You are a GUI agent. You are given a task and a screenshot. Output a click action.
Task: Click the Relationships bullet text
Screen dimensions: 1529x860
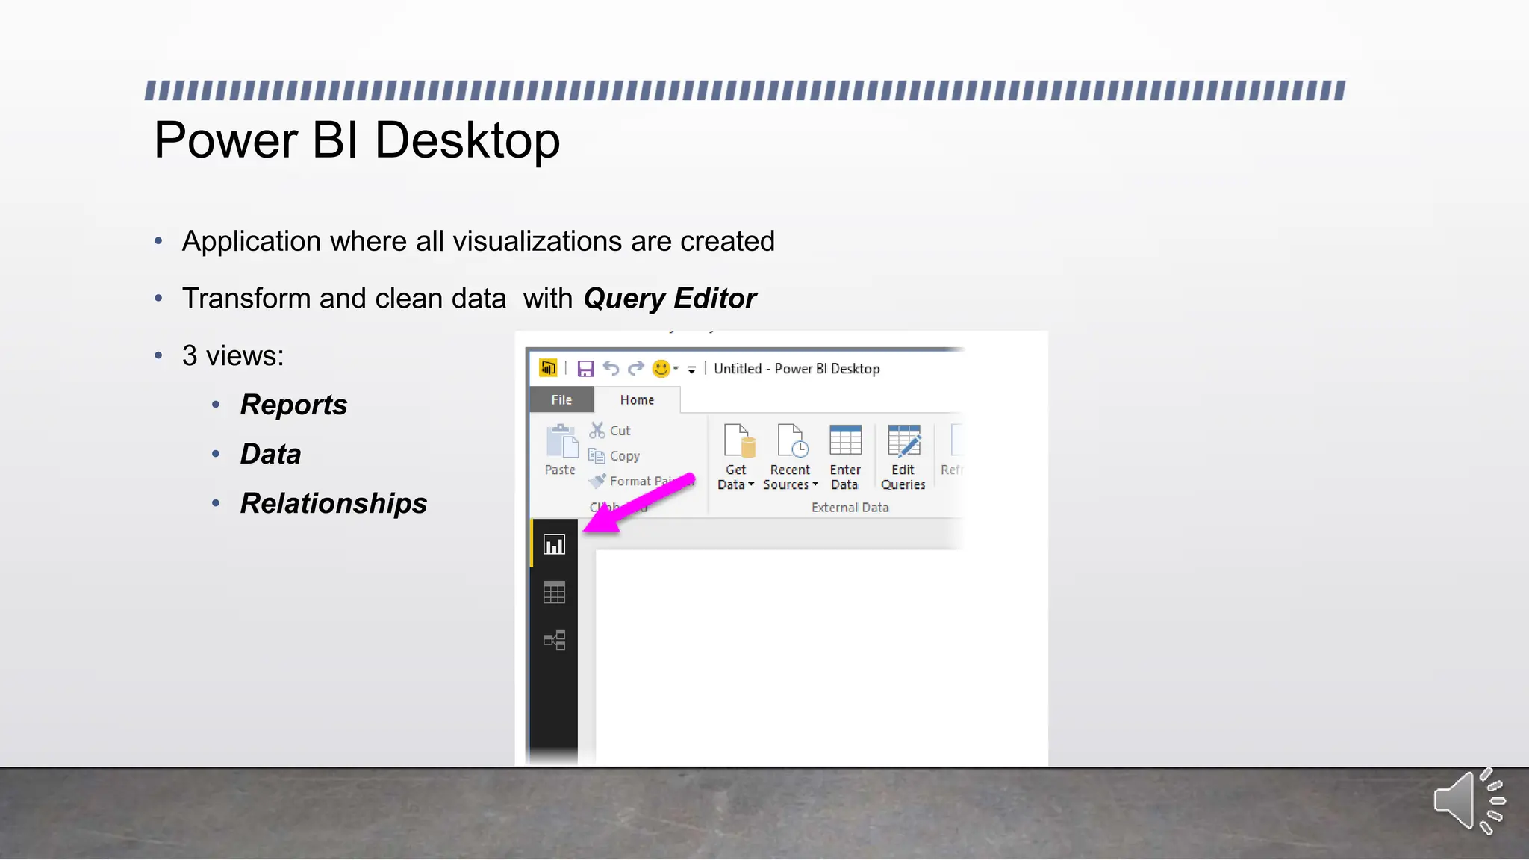tap(334, 503)
